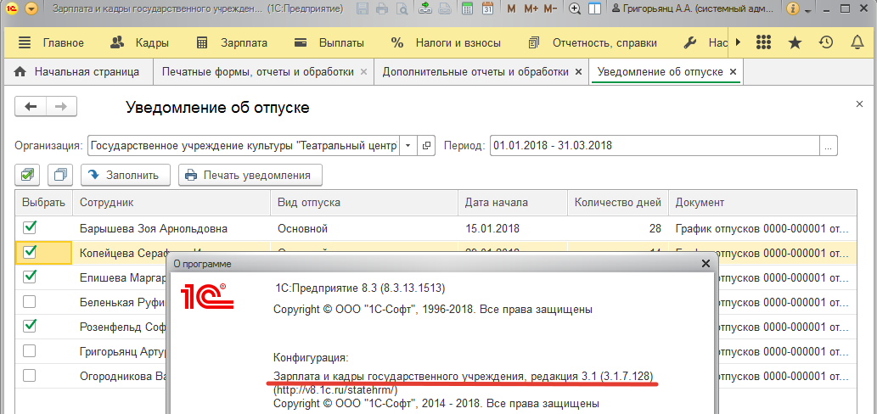
Task: Close the Печатные формы tab
Action: [363, 72]
